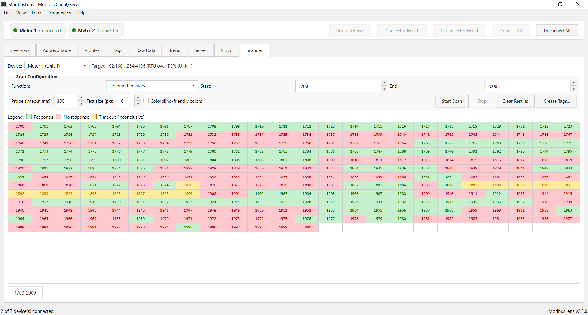
Task: Switch to the Tags tab
Action: pos(118,50)
